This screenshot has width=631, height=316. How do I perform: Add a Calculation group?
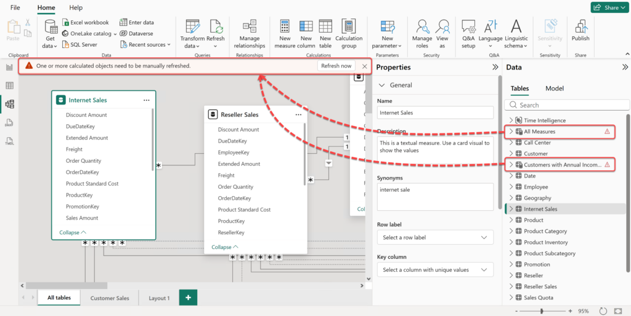[x=349, y=34]
